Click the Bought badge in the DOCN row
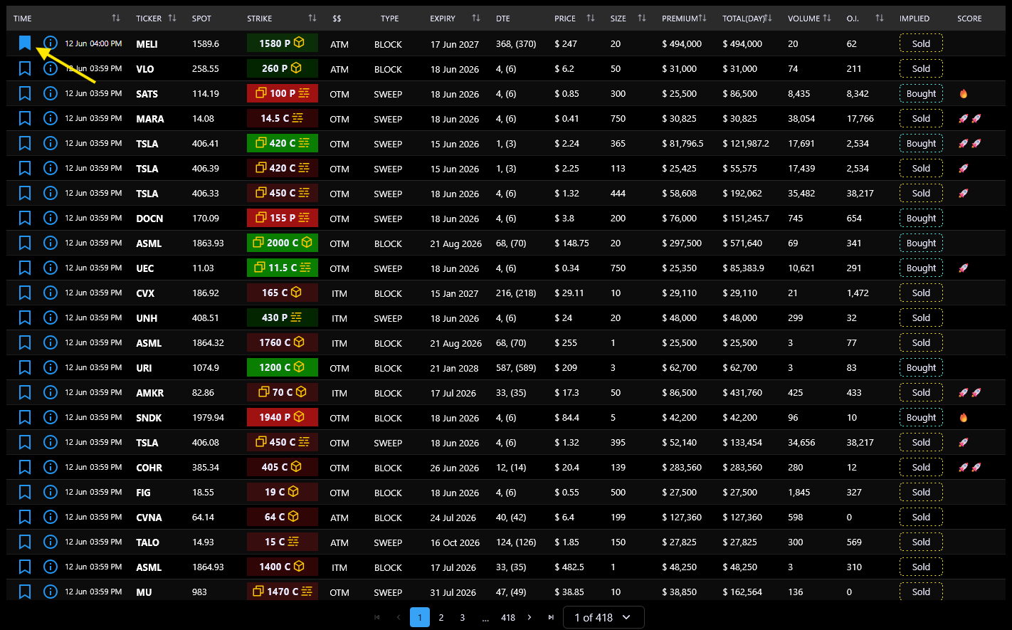1012x630 pixels. pos(921,218)
